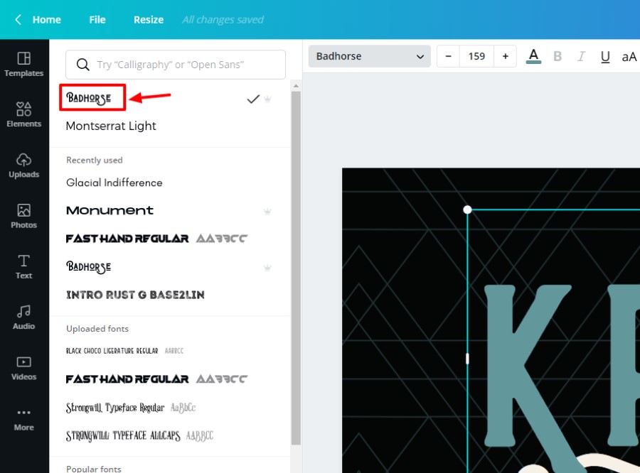Toggle italic formatting
The width and height of the screenshot is (640, 473).
[581, 56]
